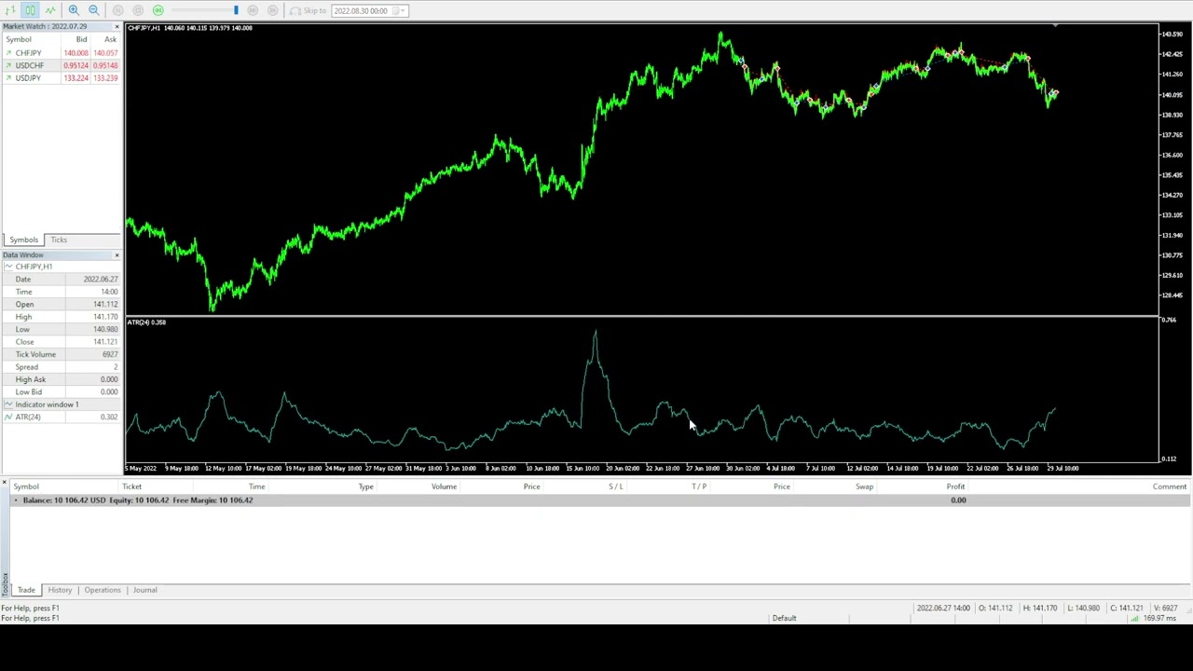Close the Toolbox panel
The image size is (1193, 671).
point(5,482)
